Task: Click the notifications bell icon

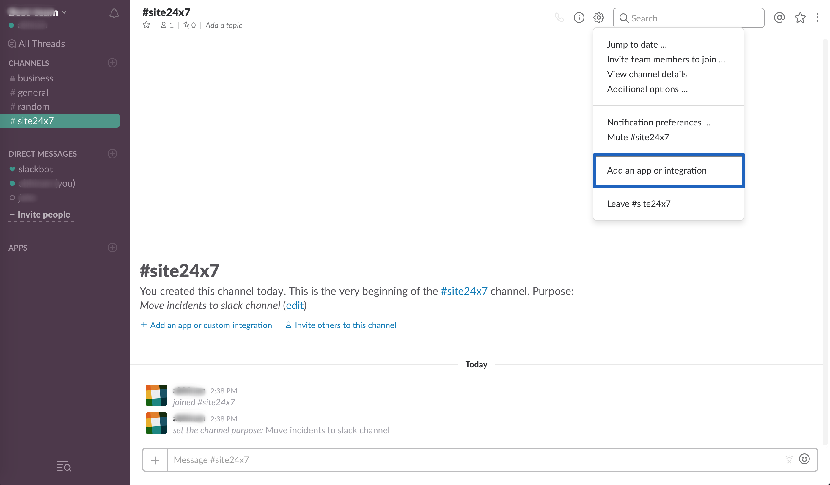Action: [114, 13]
